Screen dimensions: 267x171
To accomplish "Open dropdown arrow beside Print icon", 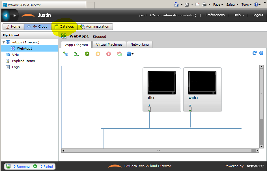I will 209,5.
